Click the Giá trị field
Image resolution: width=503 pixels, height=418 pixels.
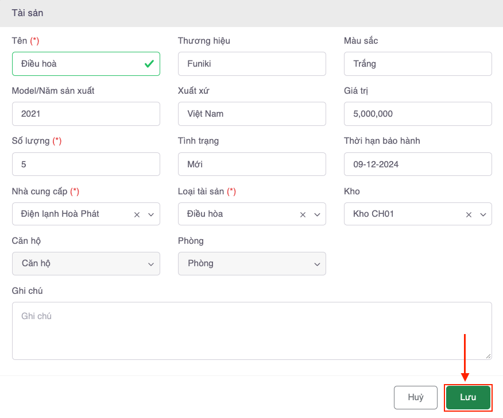(x=417, y=114)
